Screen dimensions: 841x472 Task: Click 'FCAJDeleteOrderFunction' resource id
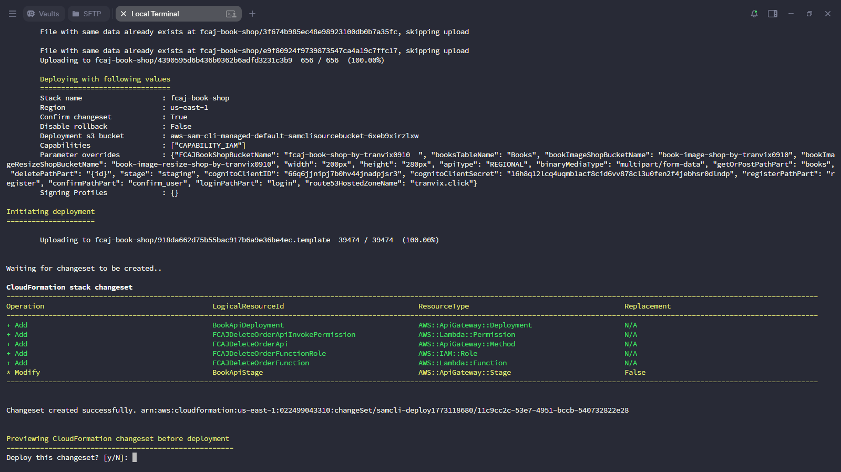[x=261, y=363]
